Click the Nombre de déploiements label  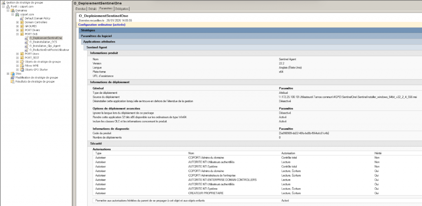click(107, 137)
